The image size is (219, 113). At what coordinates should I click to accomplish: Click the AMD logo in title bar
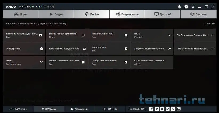point(11,7)
